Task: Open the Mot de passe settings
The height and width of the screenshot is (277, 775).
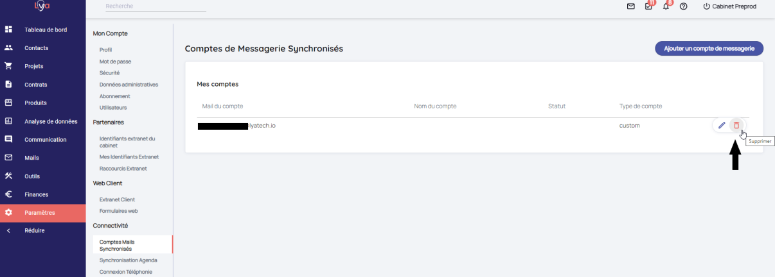Action: point(116,62)
